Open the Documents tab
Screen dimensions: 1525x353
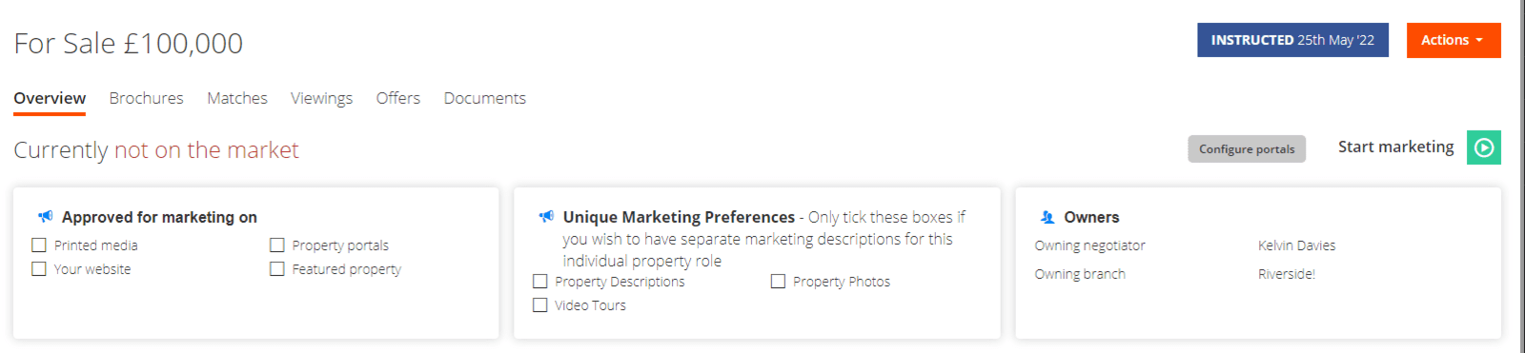[485, 98]
